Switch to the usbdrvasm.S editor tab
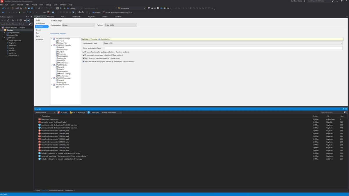Screen dimensions: 349x196 tap(77, 17)
